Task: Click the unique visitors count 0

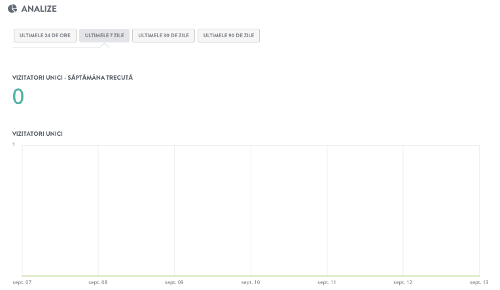Action: click(x=18, y=97)
